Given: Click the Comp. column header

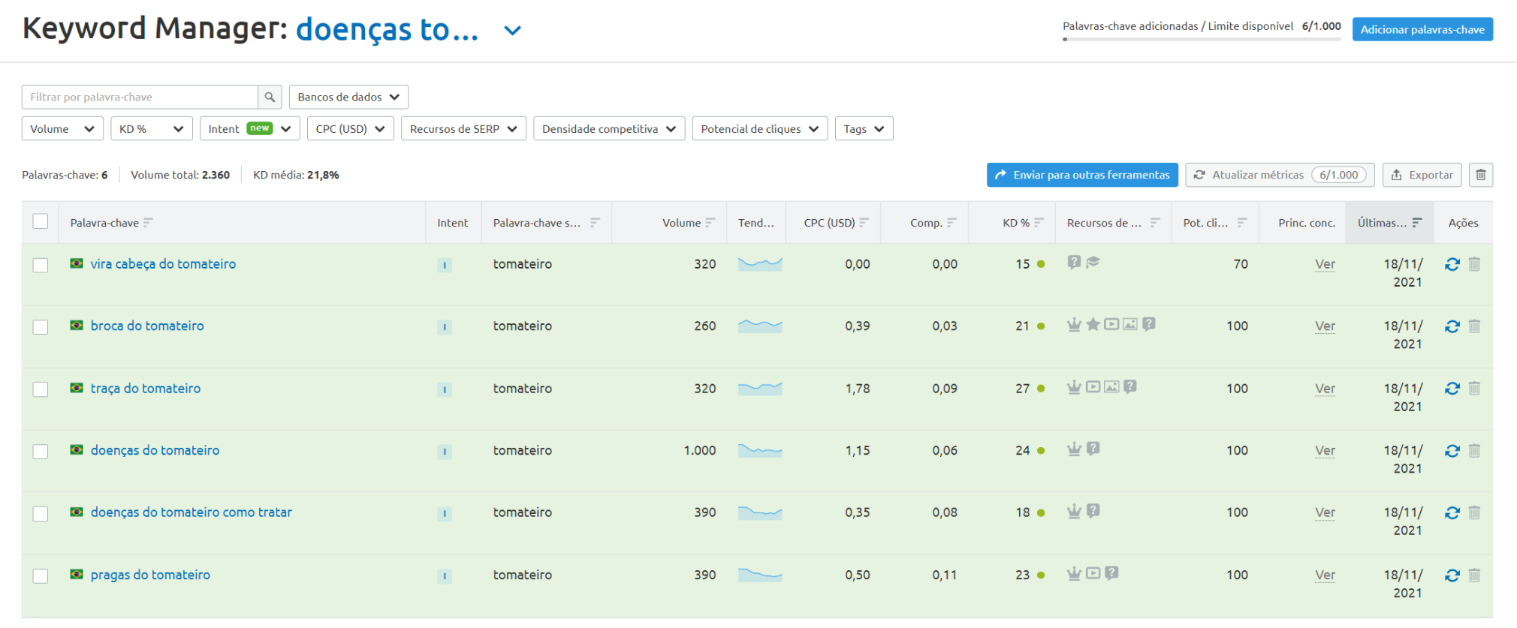Looking at the screenshot, I should 924,223.
